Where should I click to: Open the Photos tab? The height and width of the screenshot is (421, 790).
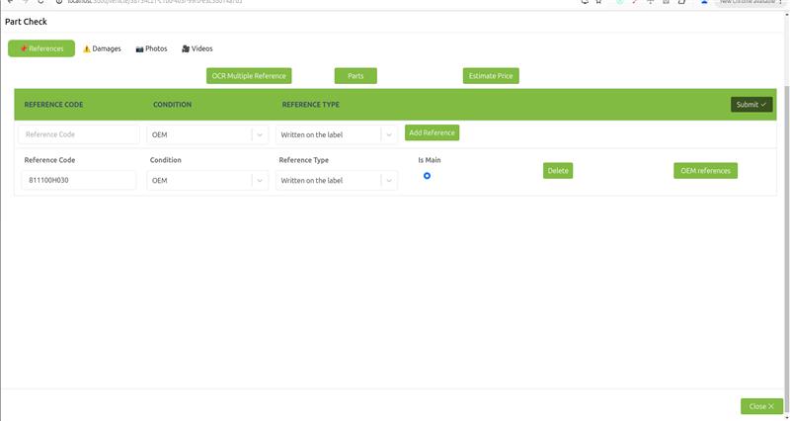tap(151, 48)
